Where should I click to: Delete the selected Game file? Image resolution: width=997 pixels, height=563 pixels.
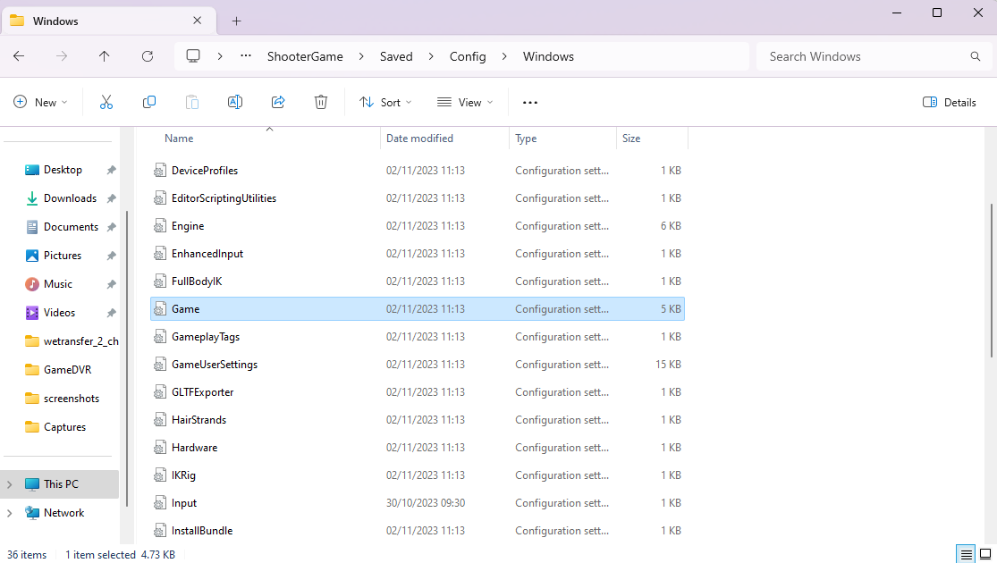pos(321,102)
